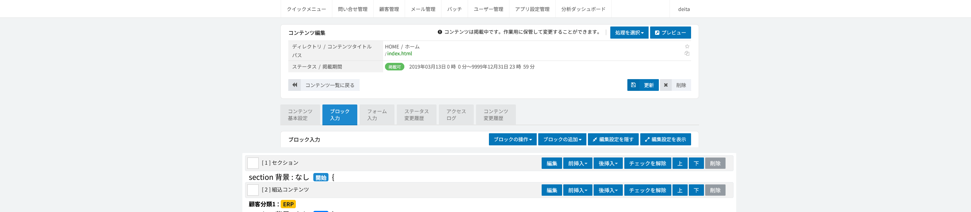Click 編集設定を隠す button
The width and height of the screenshot is (971, 212).
613,139
